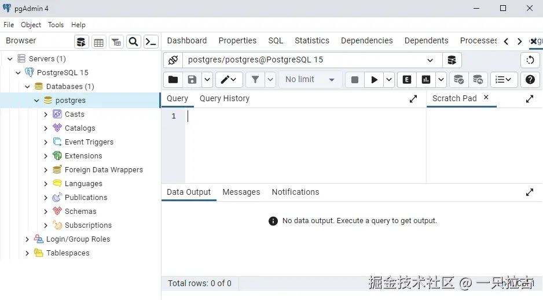Save the query file with the disk icon
The image size is (543, 300).
click(192, 80)
